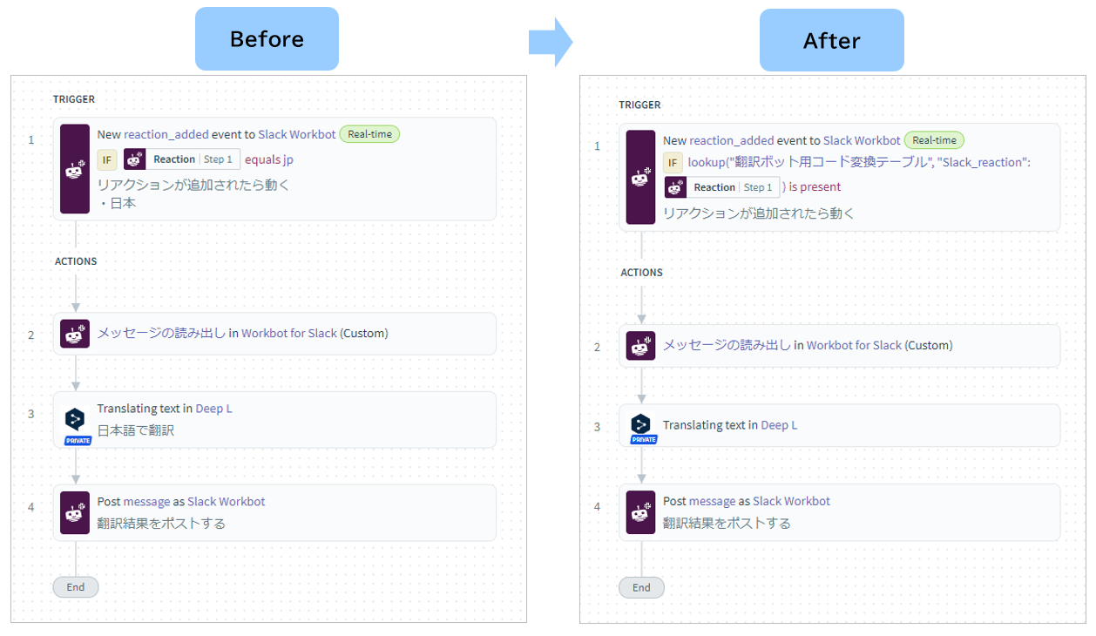Open reaction_added link in After trigger
This screenshot has width=1096, height=636.
coord(732,140)
